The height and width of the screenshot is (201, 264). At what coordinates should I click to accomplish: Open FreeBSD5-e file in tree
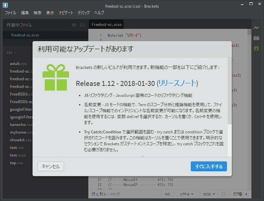pyautogui.click(x=21, y=102)
